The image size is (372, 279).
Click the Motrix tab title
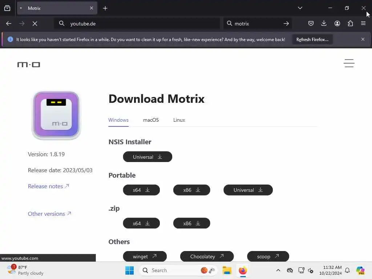(x=34, y=8)
